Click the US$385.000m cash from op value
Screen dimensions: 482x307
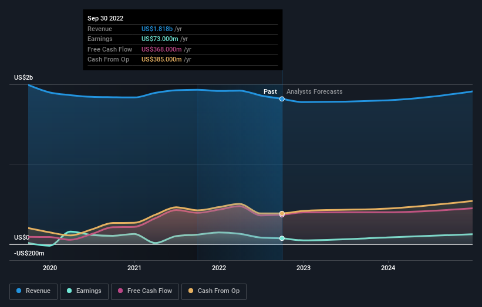(x=161, y=60)
